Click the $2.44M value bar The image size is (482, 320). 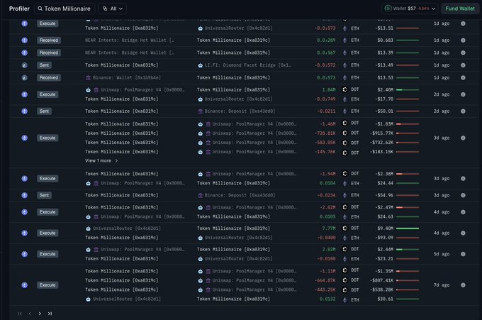coord(408,250)
